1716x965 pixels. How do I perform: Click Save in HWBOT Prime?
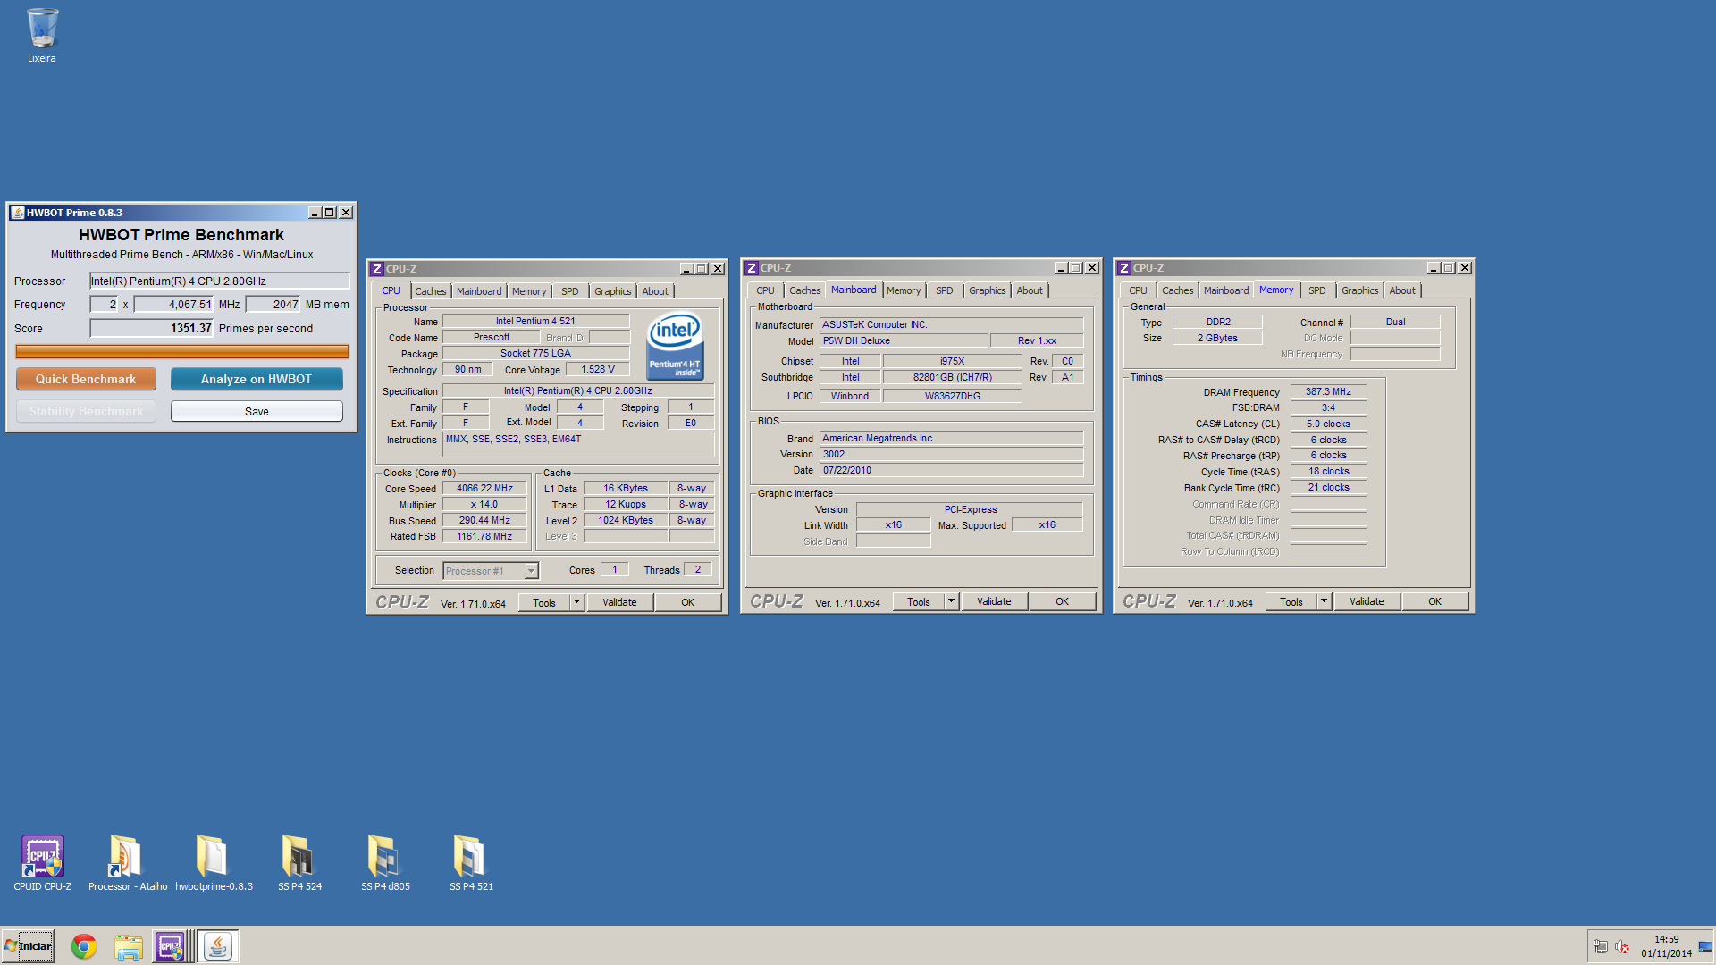(x=257, y=411)
